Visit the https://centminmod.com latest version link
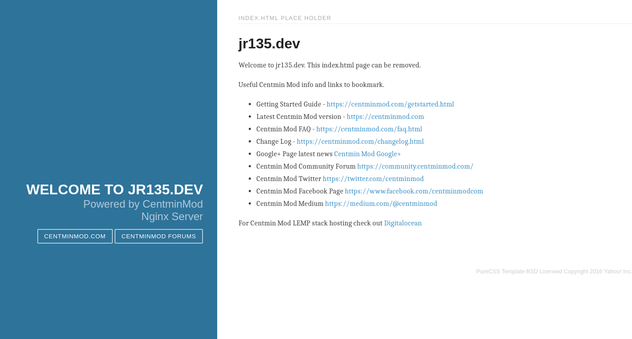The width and height of the screenshot is (632, 339). tap(385, 117)
